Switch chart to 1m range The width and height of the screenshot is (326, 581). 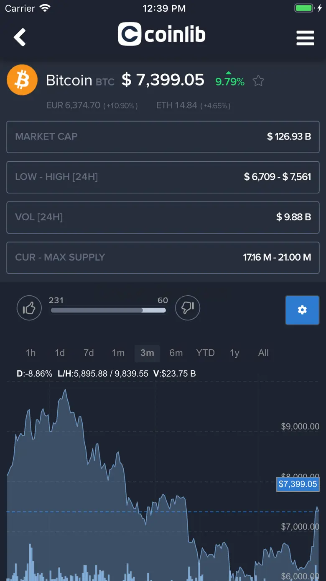tap(118, 353)
